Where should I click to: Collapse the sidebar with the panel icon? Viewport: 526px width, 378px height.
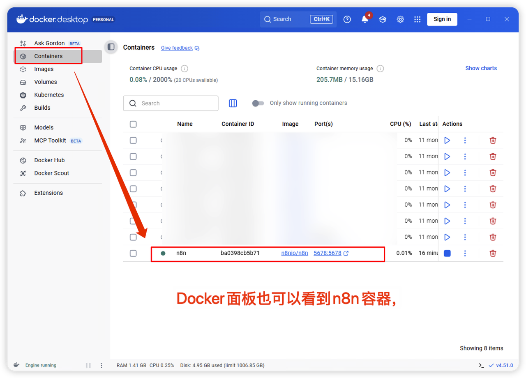point(111,47)
